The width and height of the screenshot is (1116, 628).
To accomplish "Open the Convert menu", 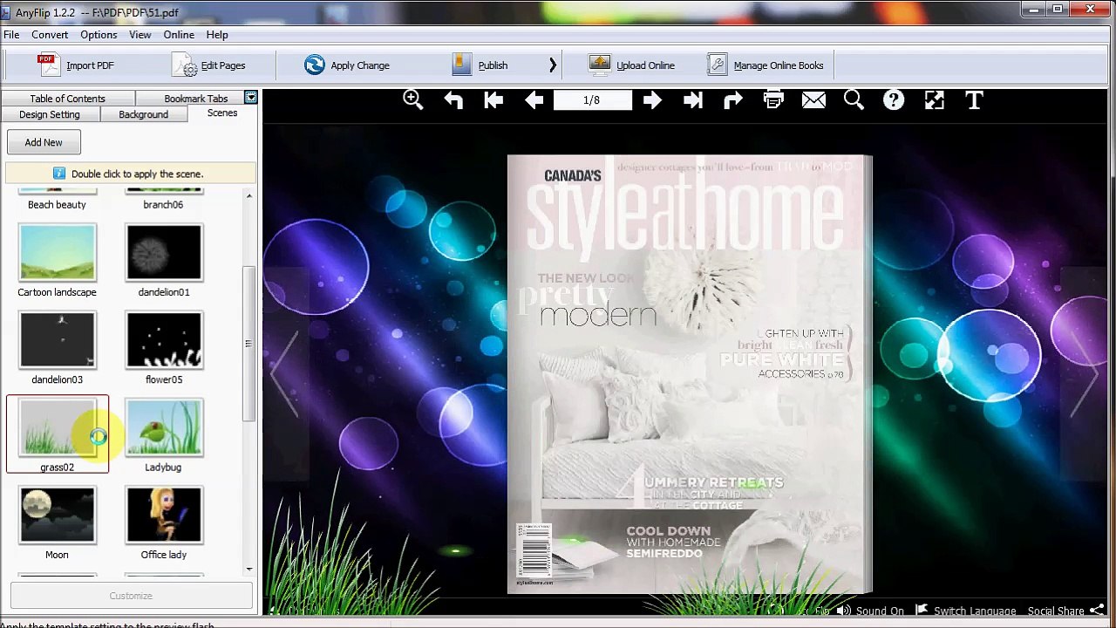I will click(50, 35).
